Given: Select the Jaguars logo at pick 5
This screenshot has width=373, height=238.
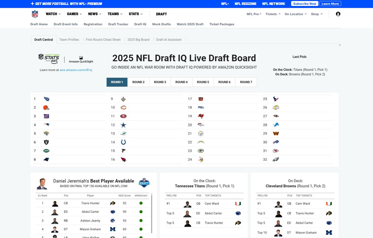Looking at the screenshot, I should coord(46,133).
